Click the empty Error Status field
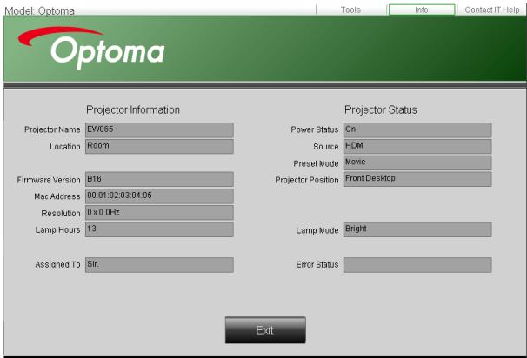The width and height of the screenshot is (527, 358). 417,265
